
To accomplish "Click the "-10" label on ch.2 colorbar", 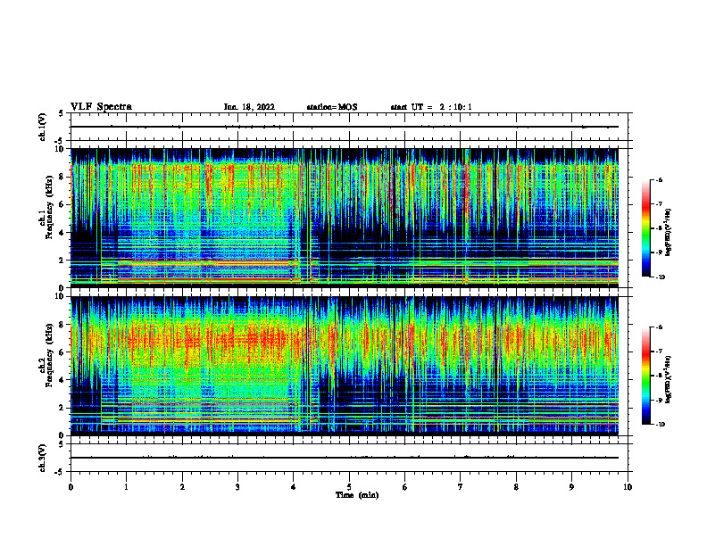I will (x=661, y=425).
